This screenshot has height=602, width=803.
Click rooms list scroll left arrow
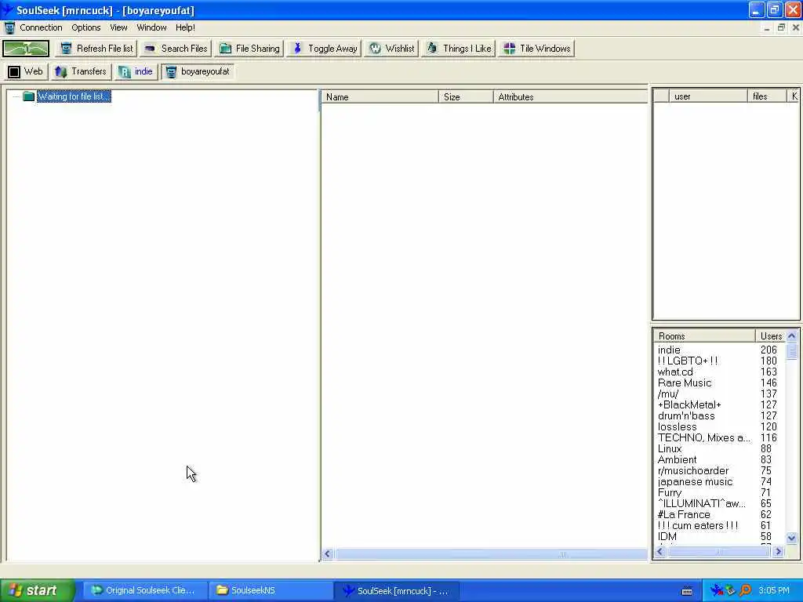(660, 551)
